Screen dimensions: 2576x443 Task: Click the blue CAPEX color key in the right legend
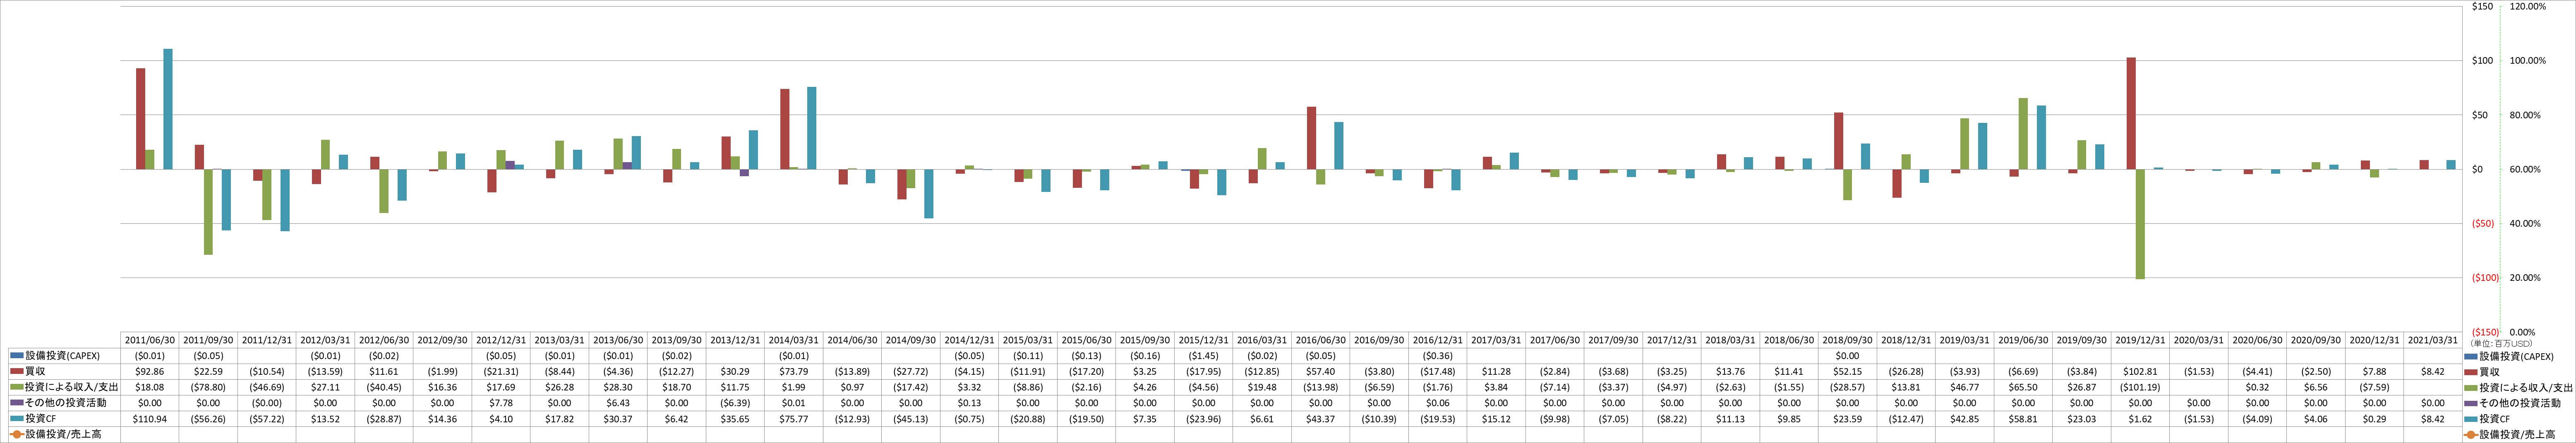[2471, 356]
